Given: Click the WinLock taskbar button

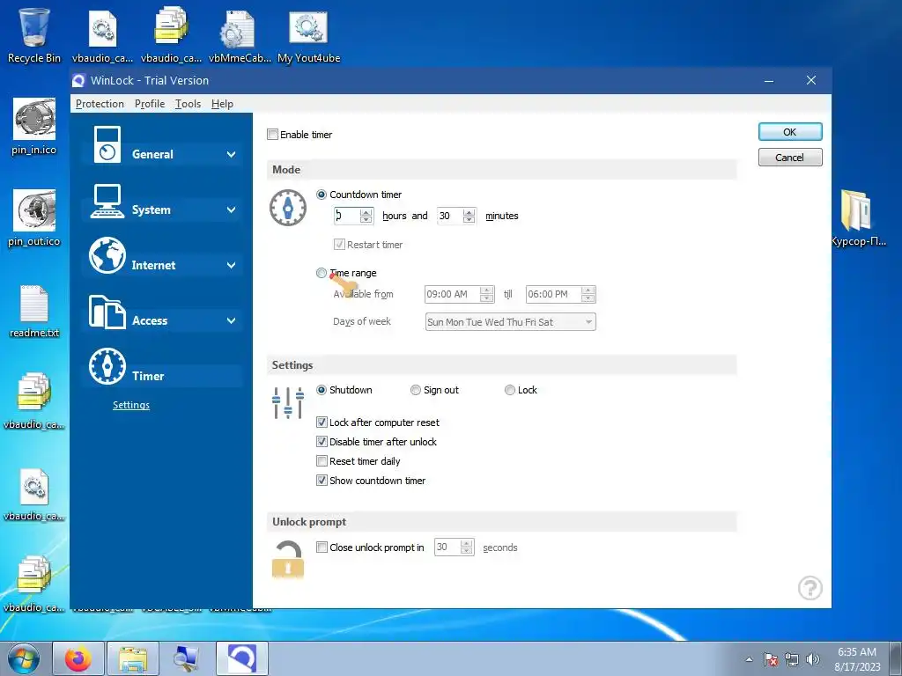Looking at the screenshot, I should point(242,658).
